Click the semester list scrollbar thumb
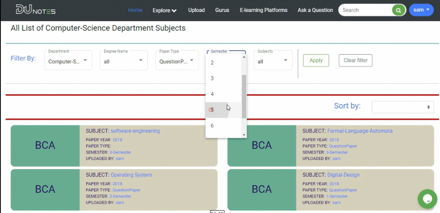The width and height of the screenshot is (440, 213). click(x=244, y=96)
